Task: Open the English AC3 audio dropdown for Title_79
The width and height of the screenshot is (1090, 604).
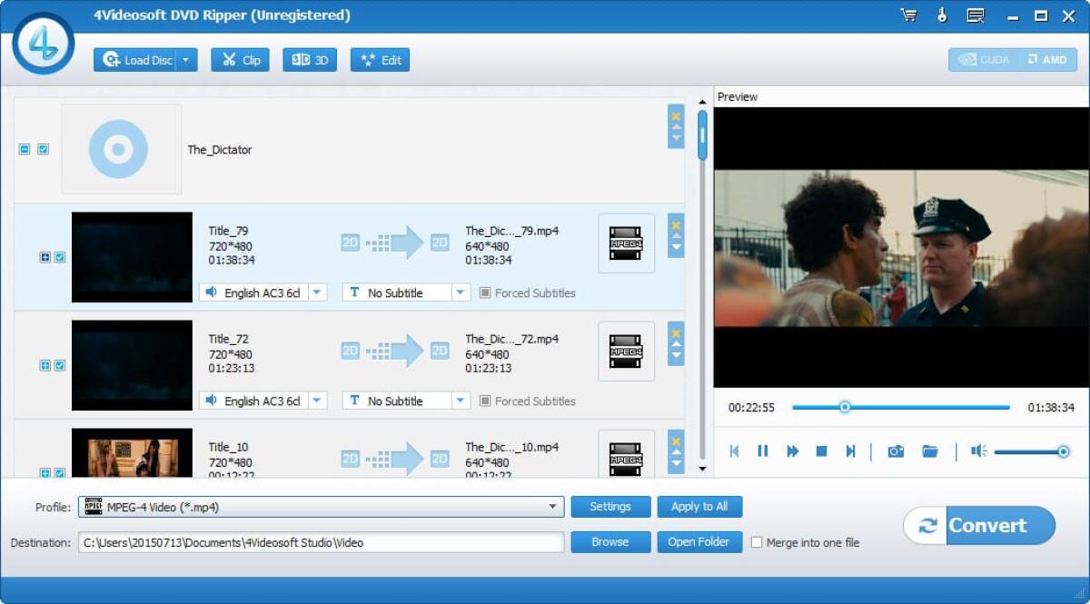Action: 315,292
